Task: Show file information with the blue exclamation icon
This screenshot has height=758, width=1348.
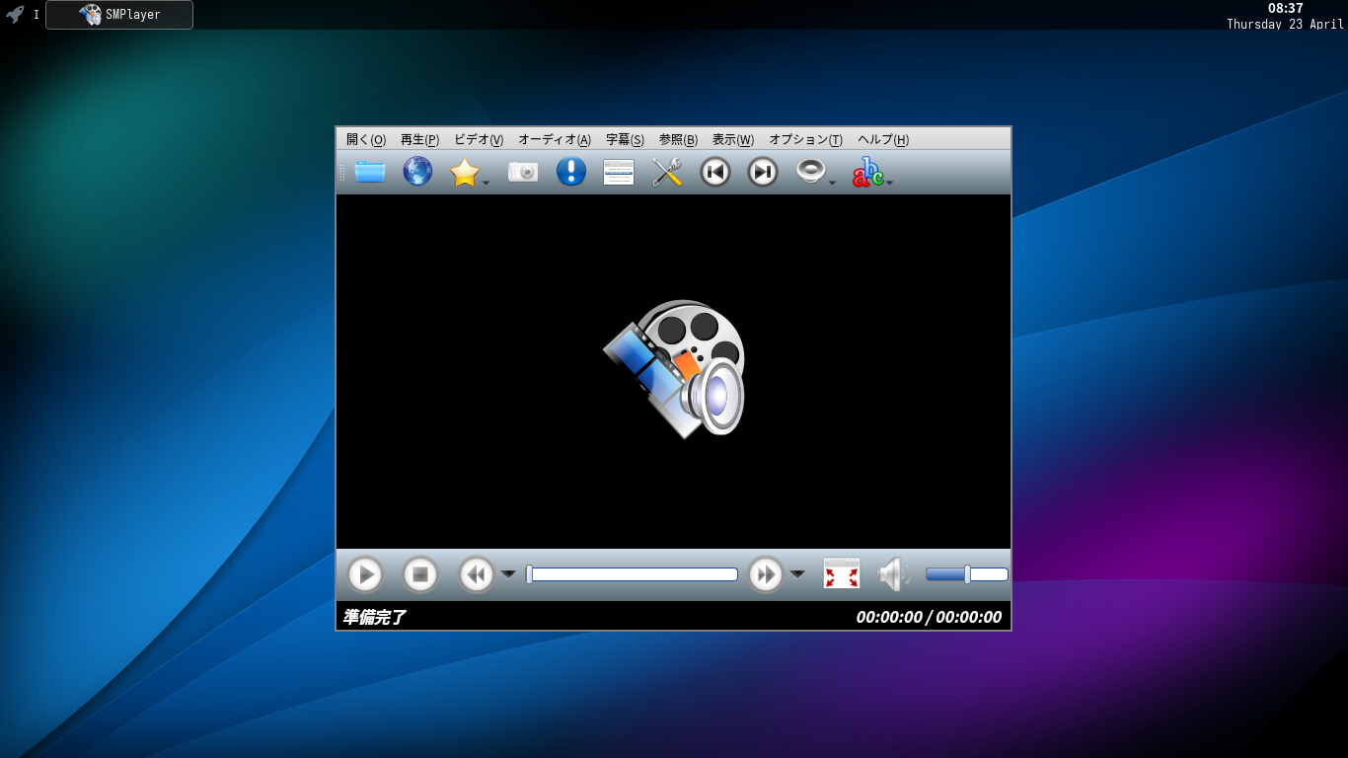Action: [571, 172]
